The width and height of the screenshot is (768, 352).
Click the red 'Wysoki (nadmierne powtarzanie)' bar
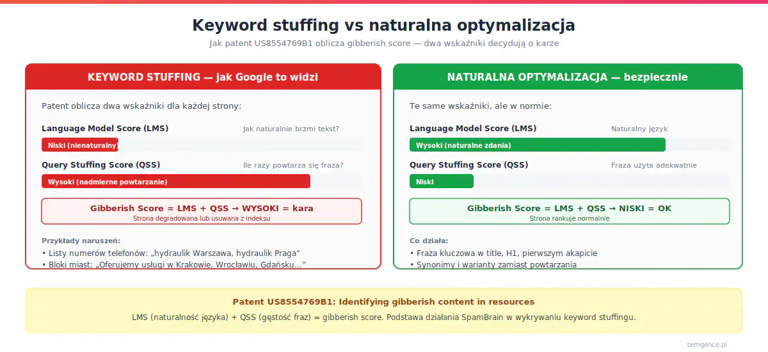pos(176,181)
